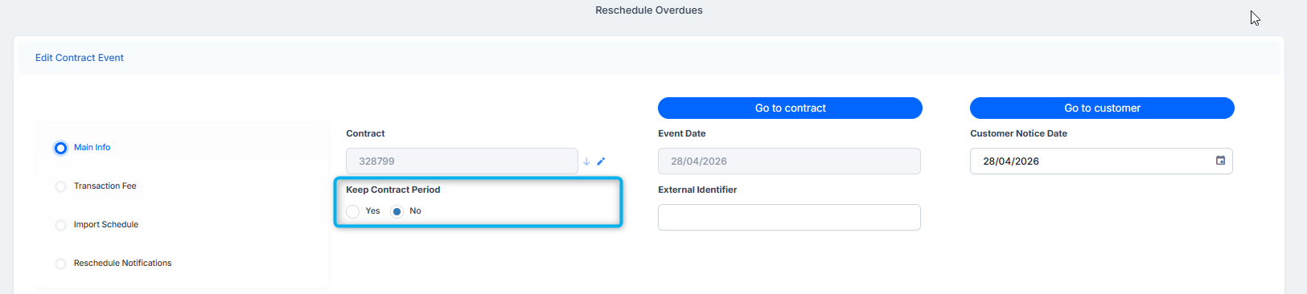Select No for Keep Contract Period
The width and height of the screenshot is (1307, 294).
[x=397, y=211]
